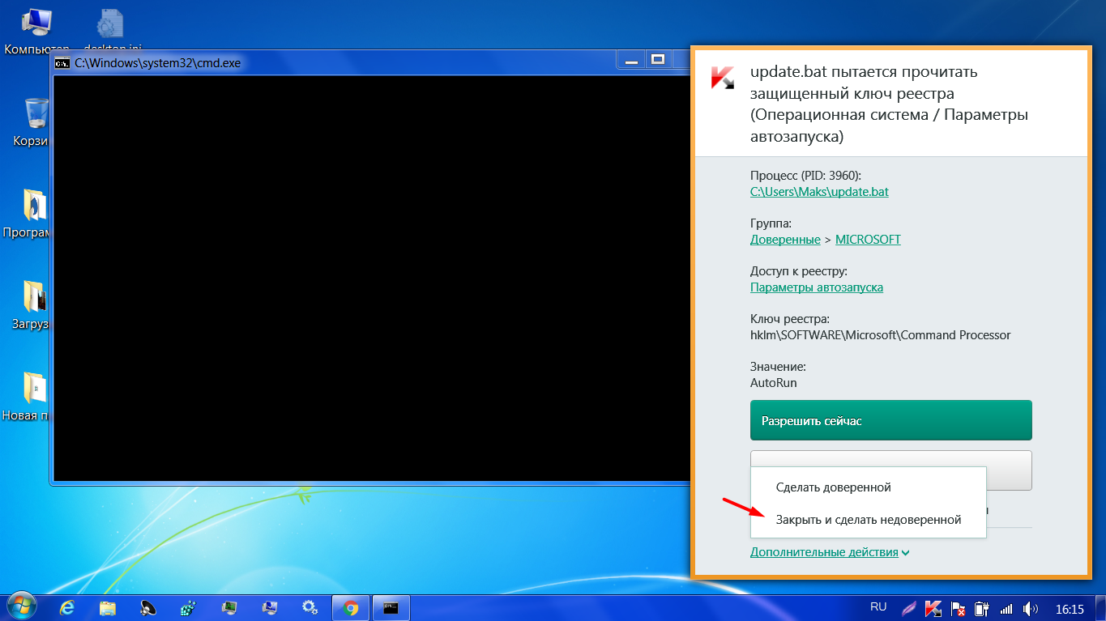Viewport: 1106px width, 621px height.
Task: Click the teal cubes icon on taskbar
Action: [189, 608]
